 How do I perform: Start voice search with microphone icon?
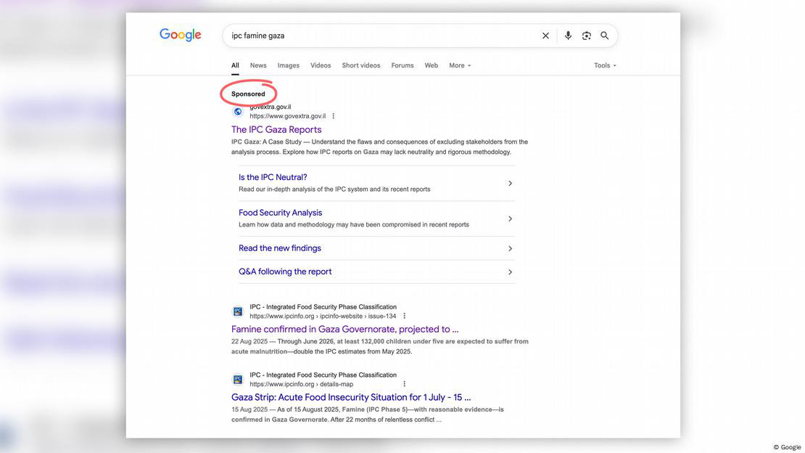click(x=568, y=36)
